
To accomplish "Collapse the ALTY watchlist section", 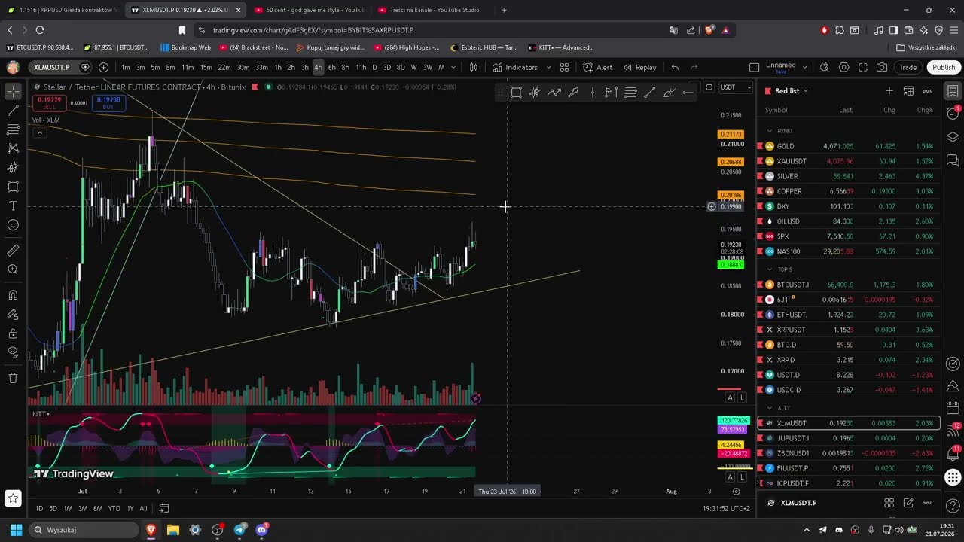I will pyautogui.click(x=769, y=408).
